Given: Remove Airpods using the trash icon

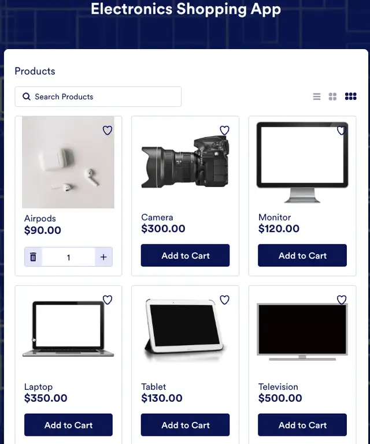Looking at the screenshot, I should click(x=33, y=257).
